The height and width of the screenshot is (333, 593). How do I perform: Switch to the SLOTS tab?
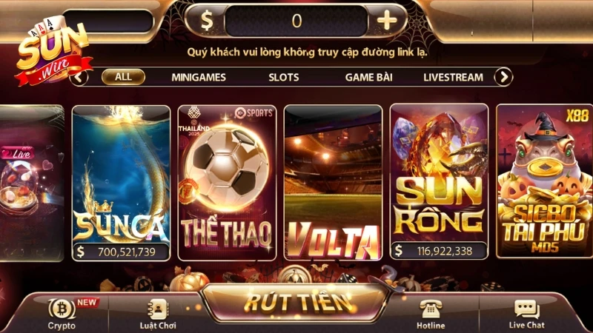pos(284,78)
